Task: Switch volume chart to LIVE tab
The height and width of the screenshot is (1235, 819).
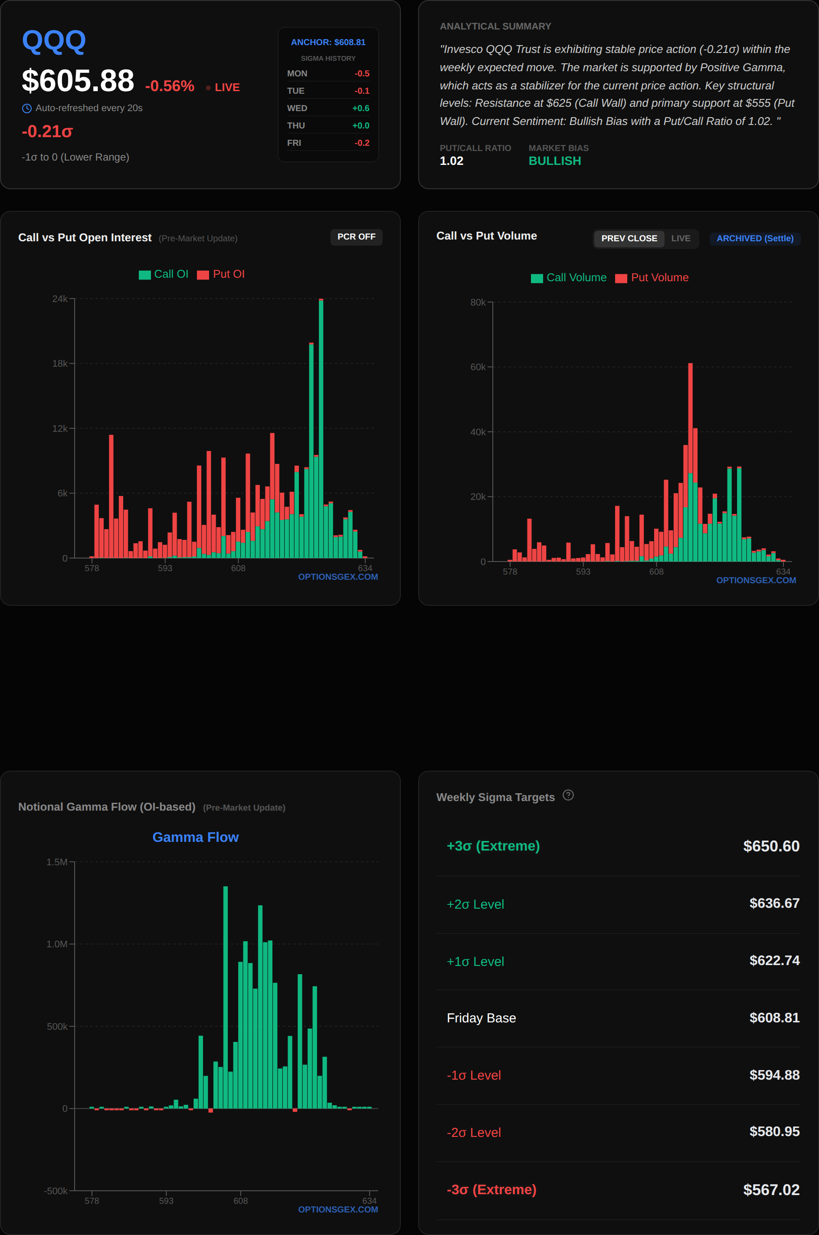Action: (680, 238)
